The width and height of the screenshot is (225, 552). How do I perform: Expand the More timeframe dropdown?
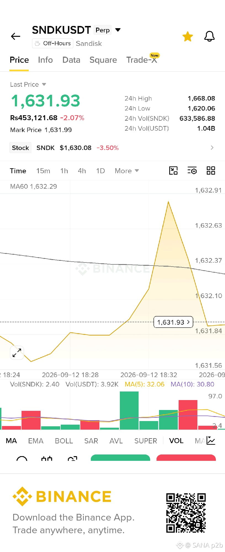tap(127, 171)
